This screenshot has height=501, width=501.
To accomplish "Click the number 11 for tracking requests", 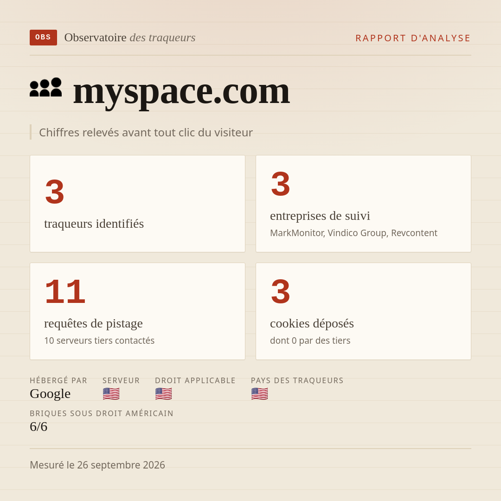I will 65,291.
